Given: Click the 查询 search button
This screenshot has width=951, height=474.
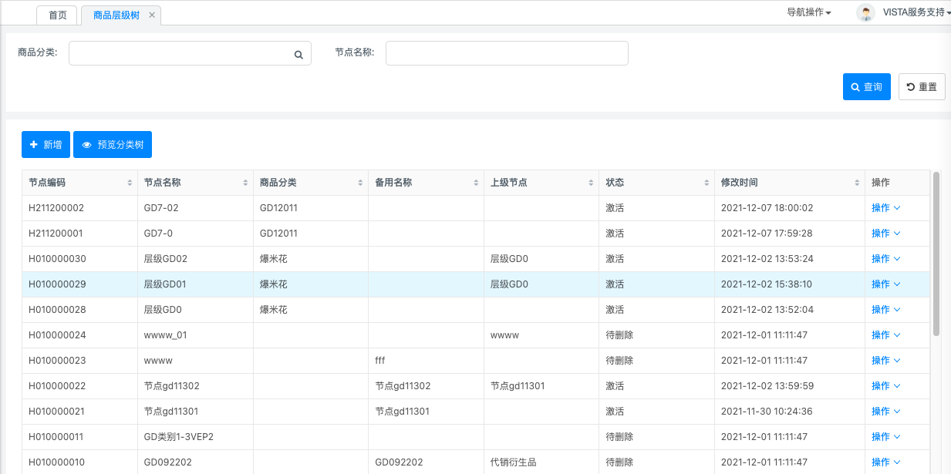Looking at the screenshot, I should pyautogui.click(x=867, y=87).
